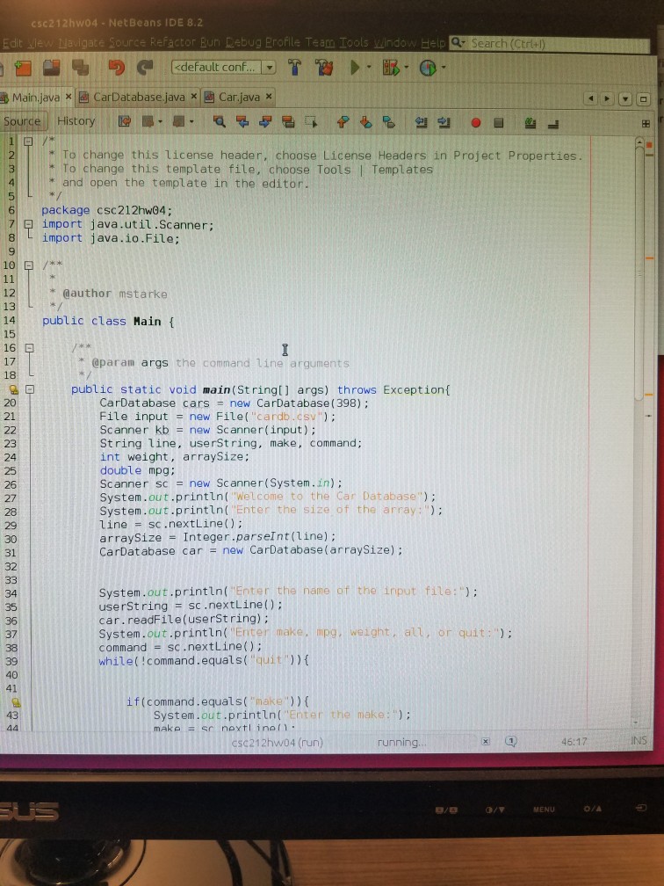664x886 pixels.
Task: Click the Shift Line Right icon
Action: pos(444,122)
